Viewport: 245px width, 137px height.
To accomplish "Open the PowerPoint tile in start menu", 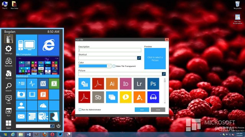I will pos(43,94).
